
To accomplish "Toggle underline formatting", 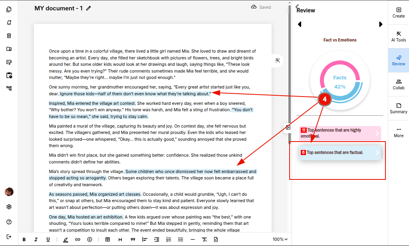I will [x=48, y=239].
